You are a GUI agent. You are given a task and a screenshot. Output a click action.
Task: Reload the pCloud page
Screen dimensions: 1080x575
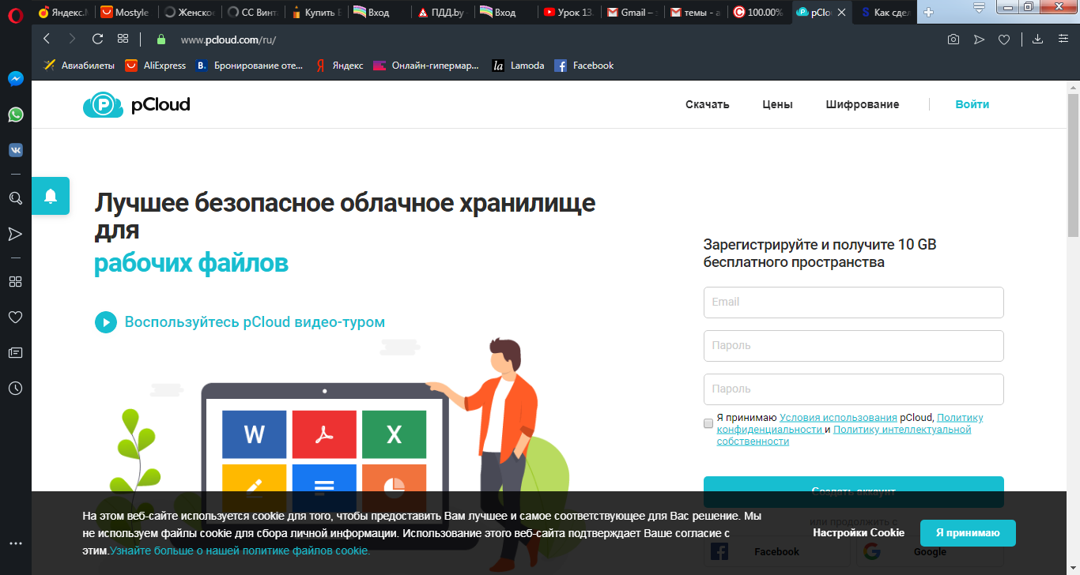pyautogui.click(x=97, y=39)
